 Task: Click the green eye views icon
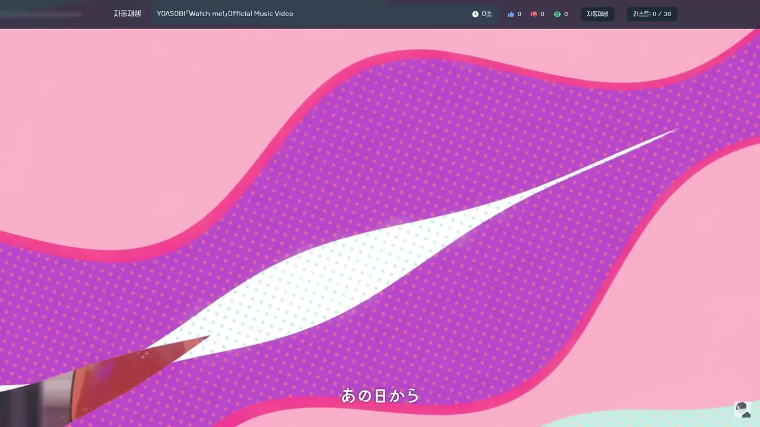pos(557,14)
